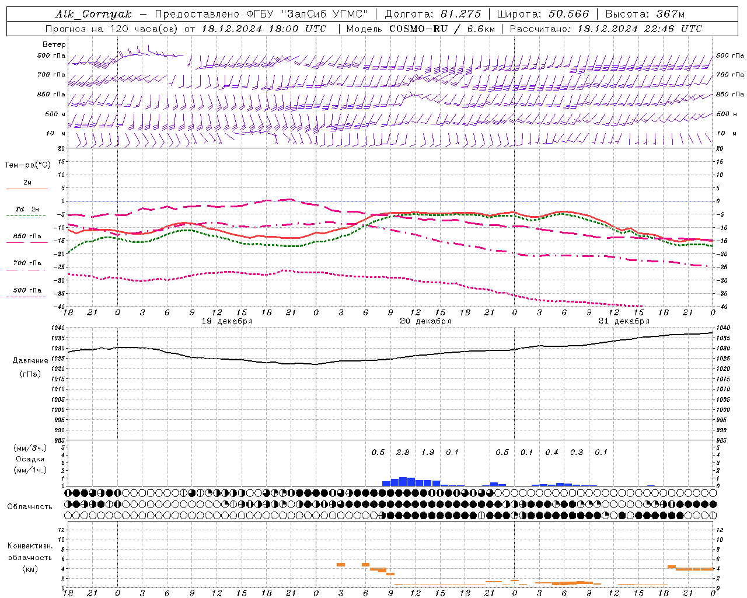Click the (гПа) unit under Давление
Viewport: 747px width, 598px height.
click(30, 374)
